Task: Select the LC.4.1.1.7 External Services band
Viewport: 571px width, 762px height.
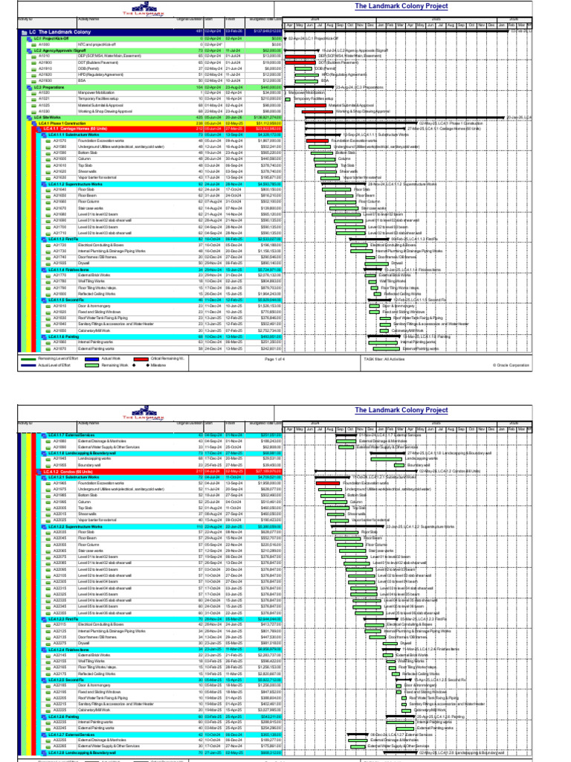Action: [x=160, y=435]
